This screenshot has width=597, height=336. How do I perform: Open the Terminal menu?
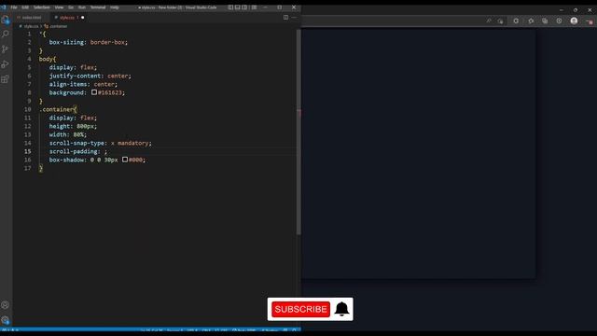[98, 7]
